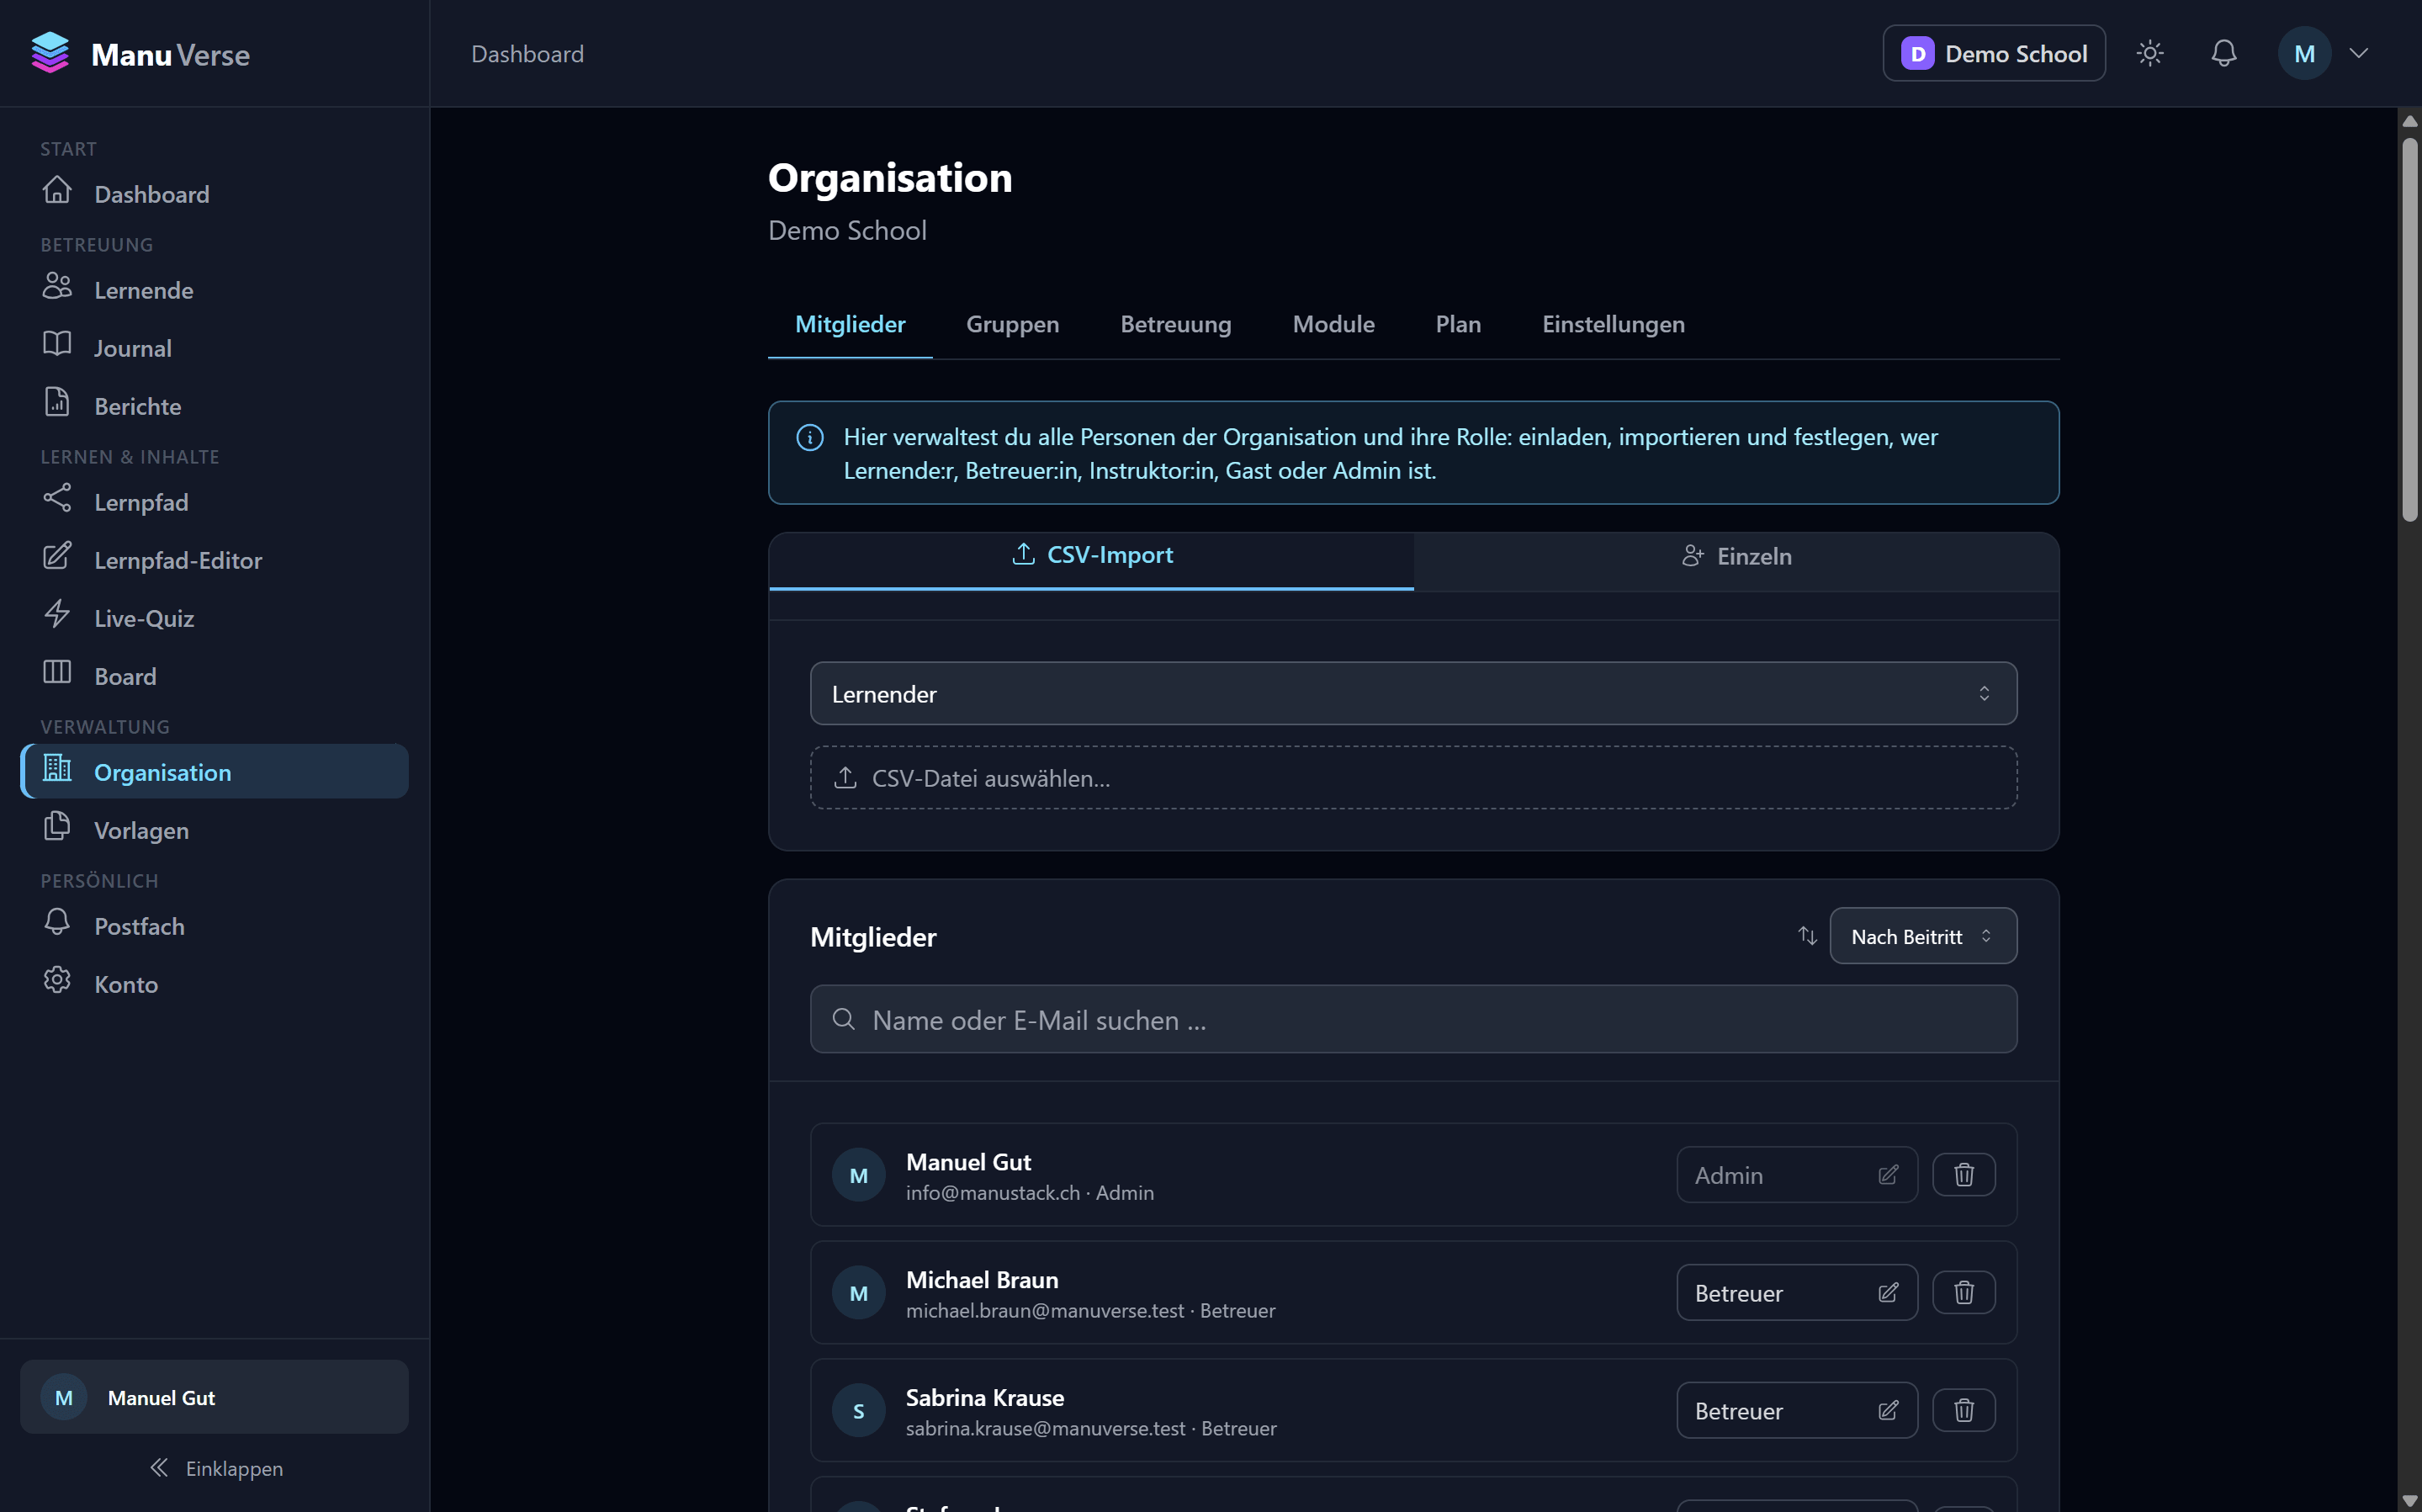Toggle the member sort direction arrows

point(1807,935)
